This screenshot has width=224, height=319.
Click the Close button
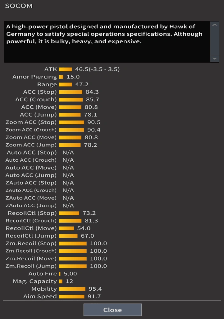[x=112, y=310]
